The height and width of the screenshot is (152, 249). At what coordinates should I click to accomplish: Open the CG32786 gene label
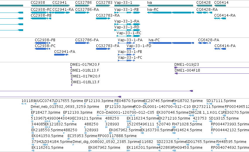pyautogui.click(x=83, y=3)
